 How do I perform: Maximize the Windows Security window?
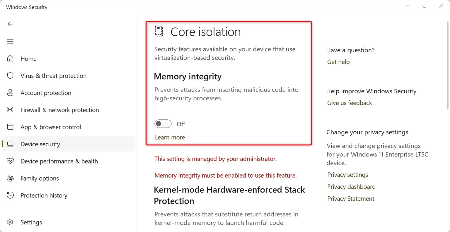(424, 6)
